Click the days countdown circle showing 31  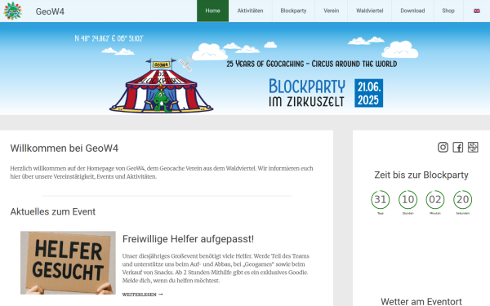381,200
